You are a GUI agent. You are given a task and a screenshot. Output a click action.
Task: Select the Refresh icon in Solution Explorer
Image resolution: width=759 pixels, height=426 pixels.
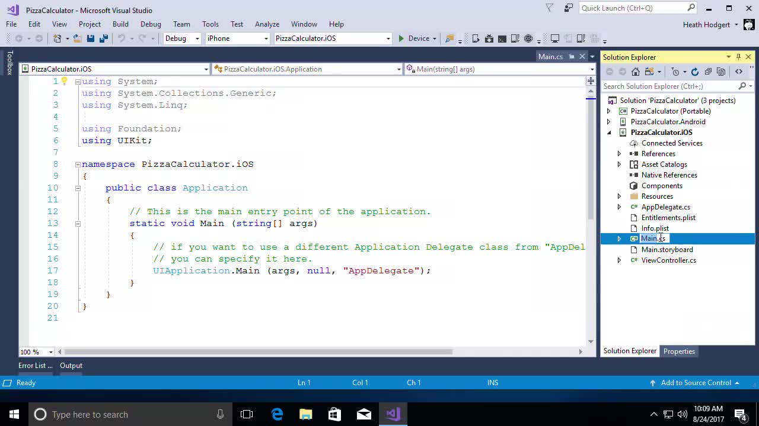(695, 71)
